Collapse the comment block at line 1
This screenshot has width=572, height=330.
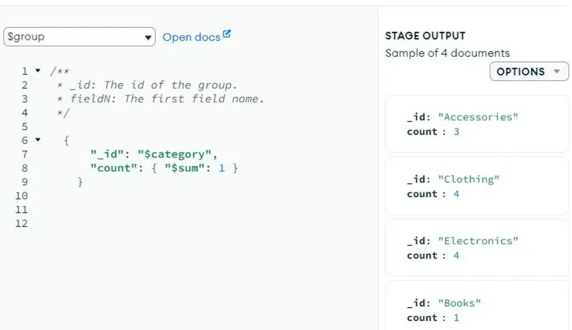38,70
